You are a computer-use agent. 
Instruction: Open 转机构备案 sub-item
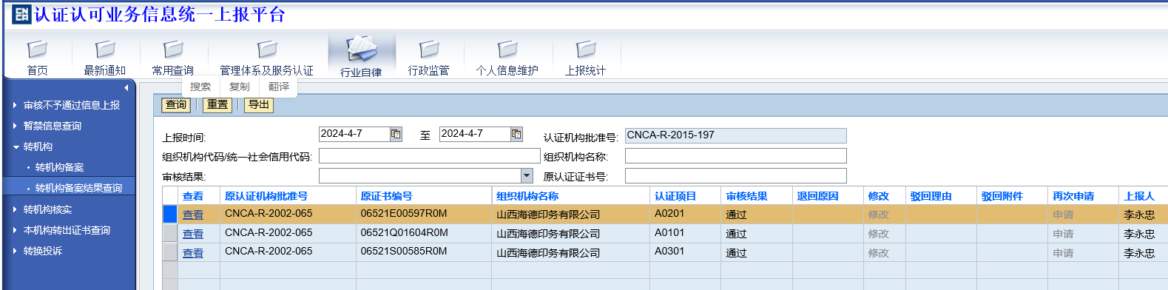click(59, 167)
